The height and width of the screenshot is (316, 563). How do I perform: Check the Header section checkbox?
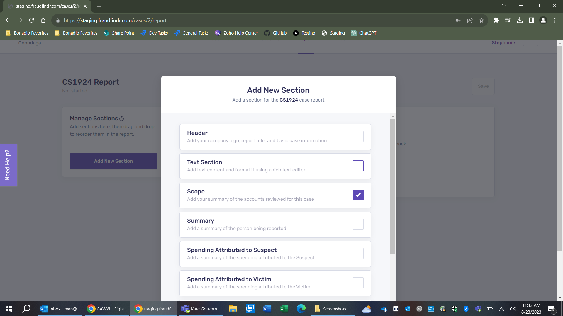[358, 137]
